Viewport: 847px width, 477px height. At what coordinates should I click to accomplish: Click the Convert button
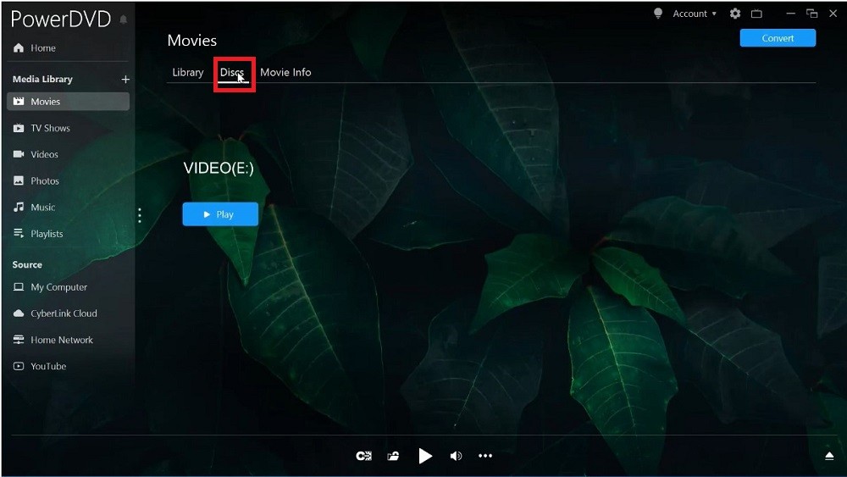[x=778, y=38]
